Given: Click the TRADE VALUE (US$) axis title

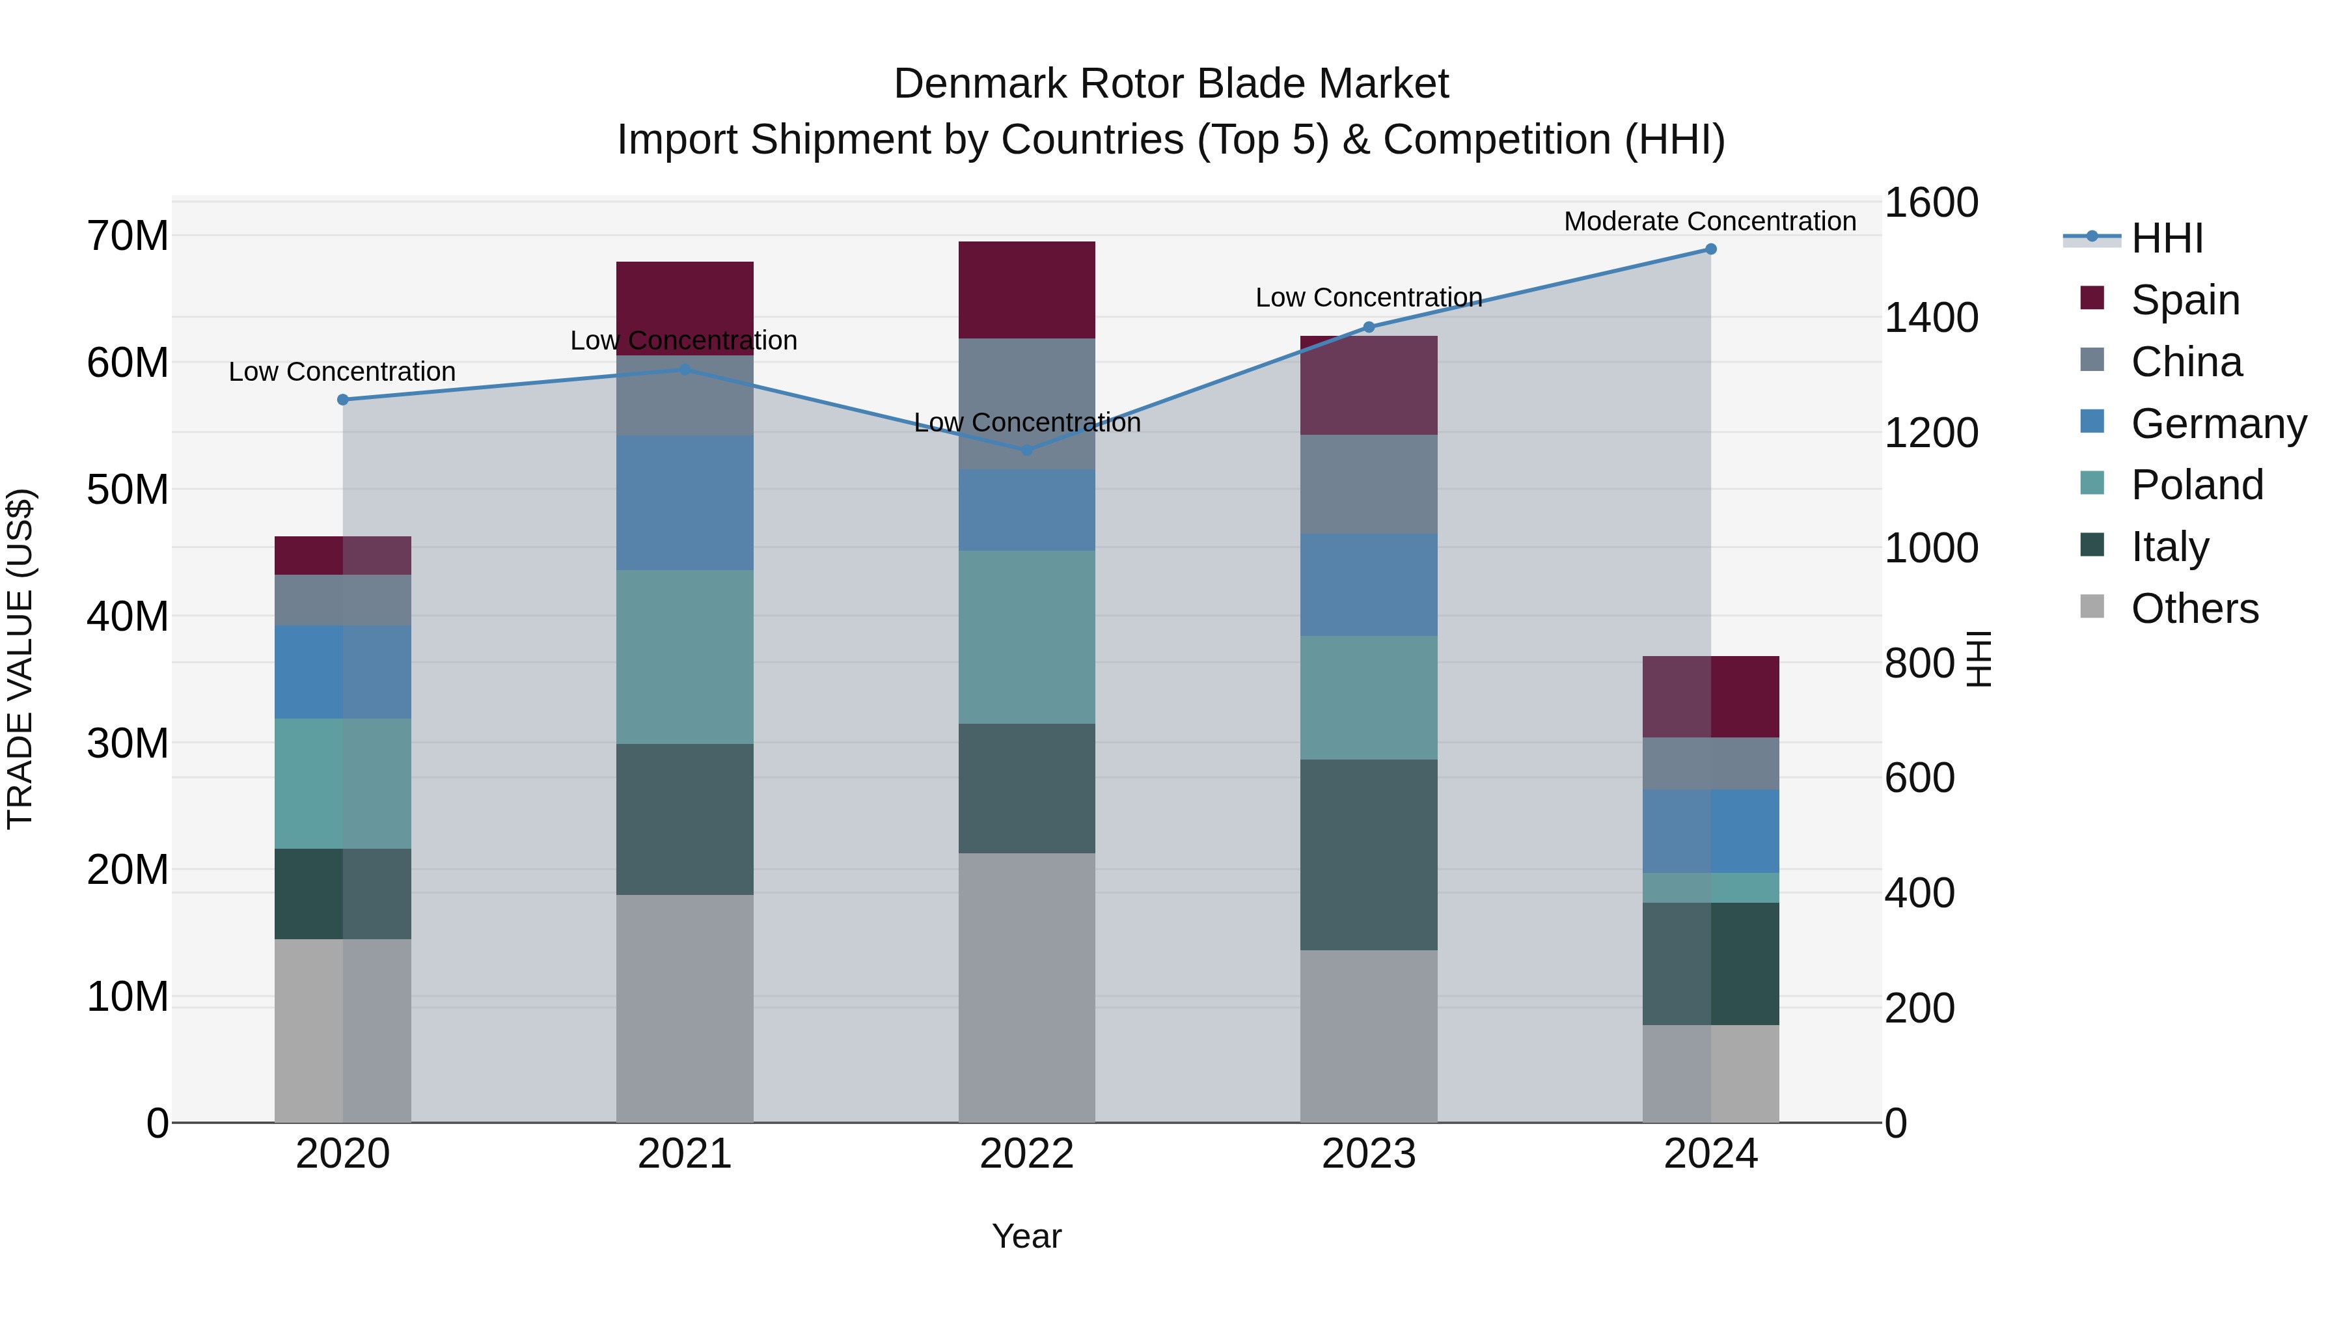Looking at the screenshot, I should tap(20, 659).
